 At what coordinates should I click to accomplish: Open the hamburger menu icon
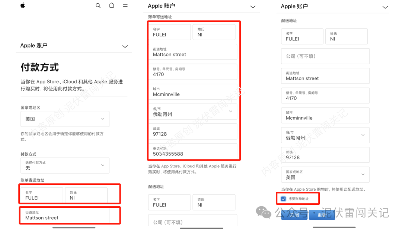tap(125, 5)
